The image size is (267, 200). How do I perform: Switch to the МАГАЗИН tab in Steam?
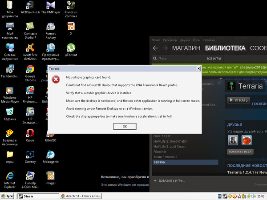[x=186, y=48]
